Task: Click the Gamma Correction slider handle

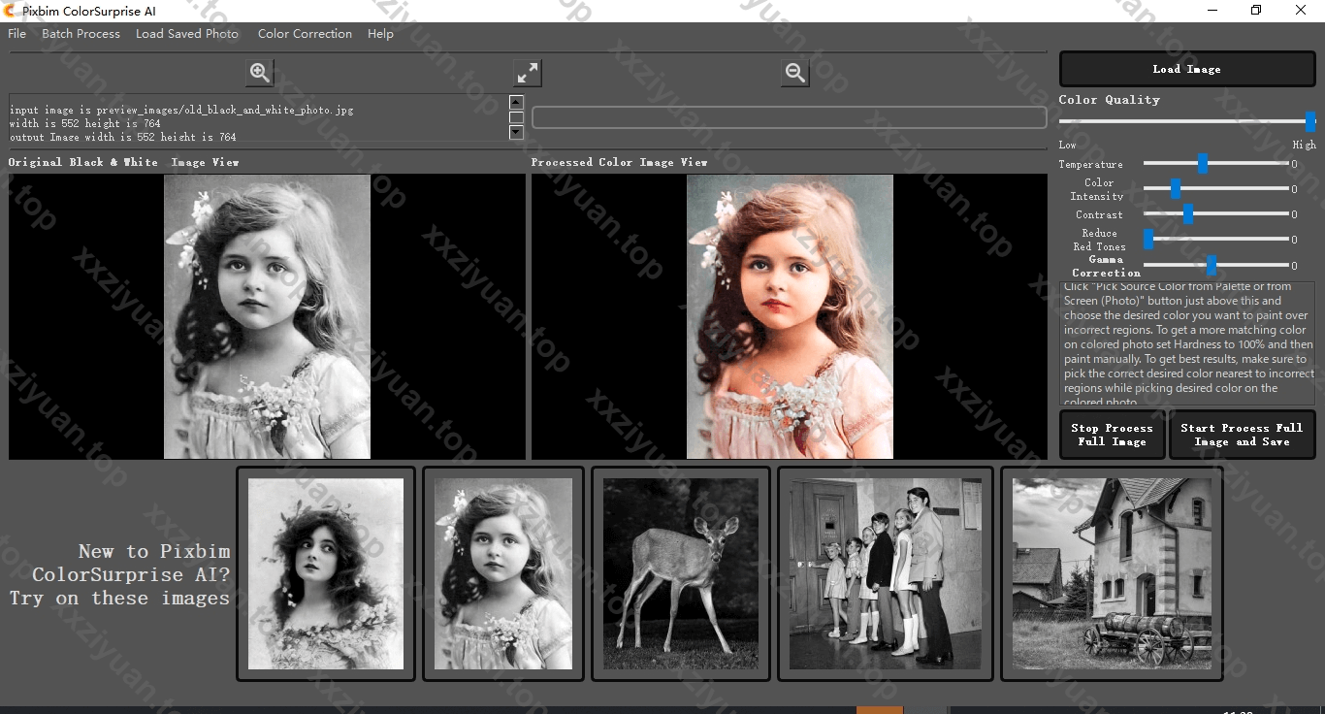Action: click(1212, 266)
